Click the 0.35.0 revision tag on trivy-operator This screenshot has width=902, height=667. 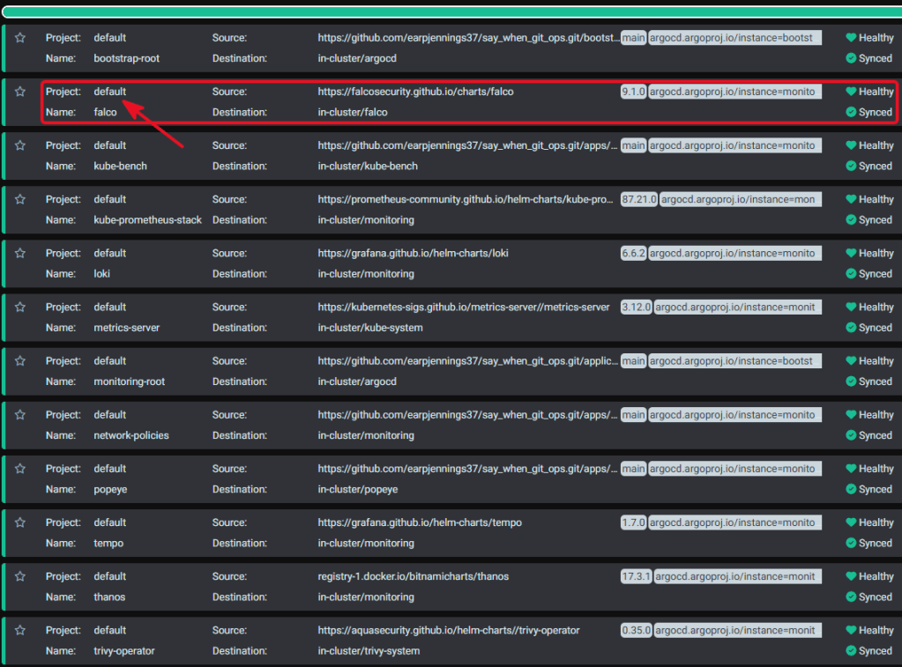[x=636, y=630]
